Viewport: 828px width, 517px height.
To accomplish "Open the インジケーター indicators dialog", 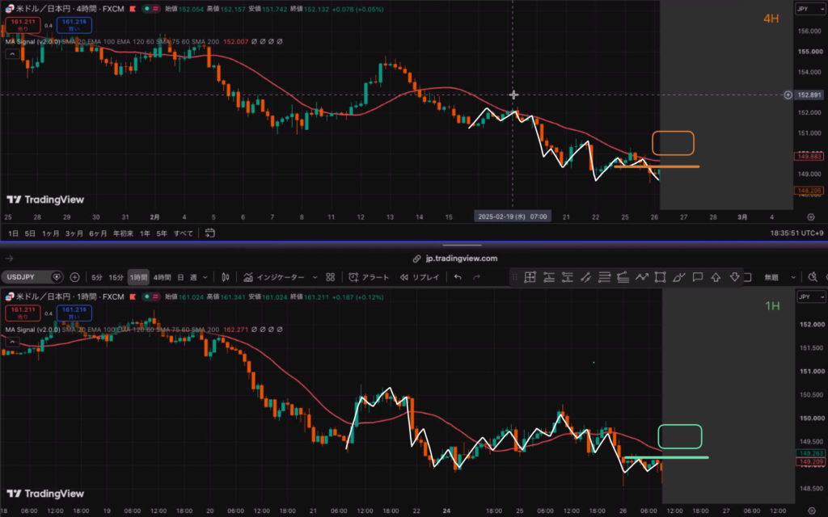I will (274, 277).
